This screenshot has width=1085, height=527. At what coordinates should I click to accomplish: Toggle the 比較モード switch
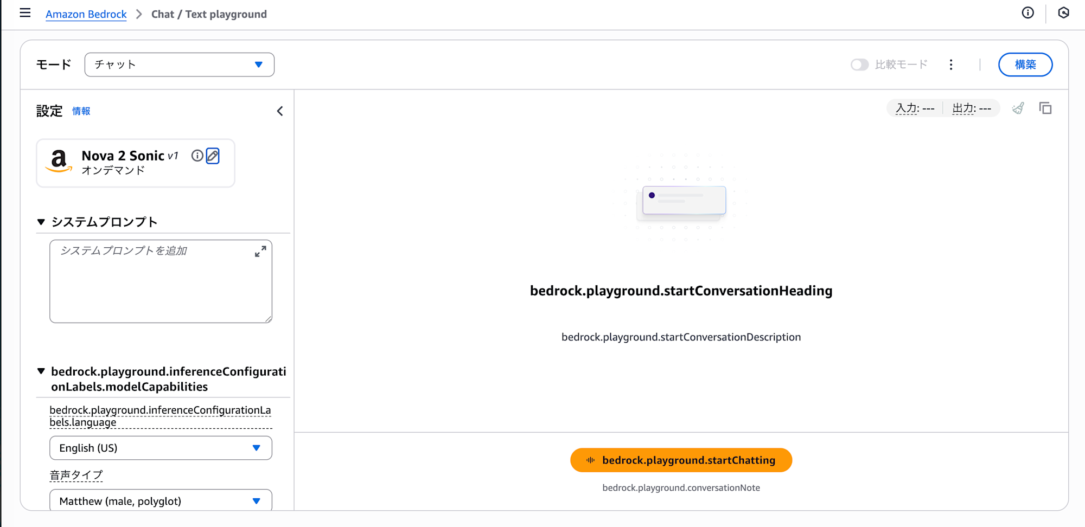click(859, 65)
